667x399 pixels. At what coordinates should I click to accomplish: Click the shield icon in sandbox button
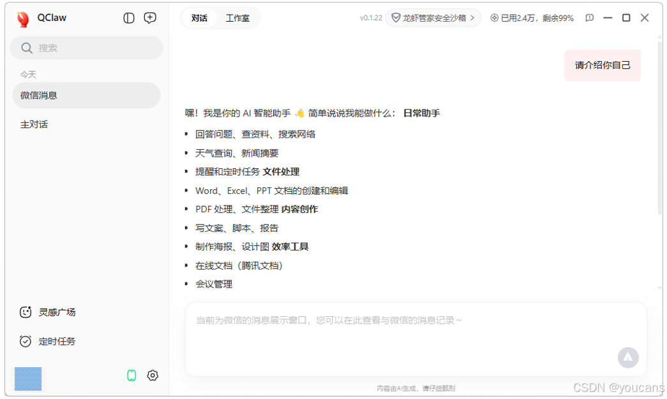pos(396,18)
